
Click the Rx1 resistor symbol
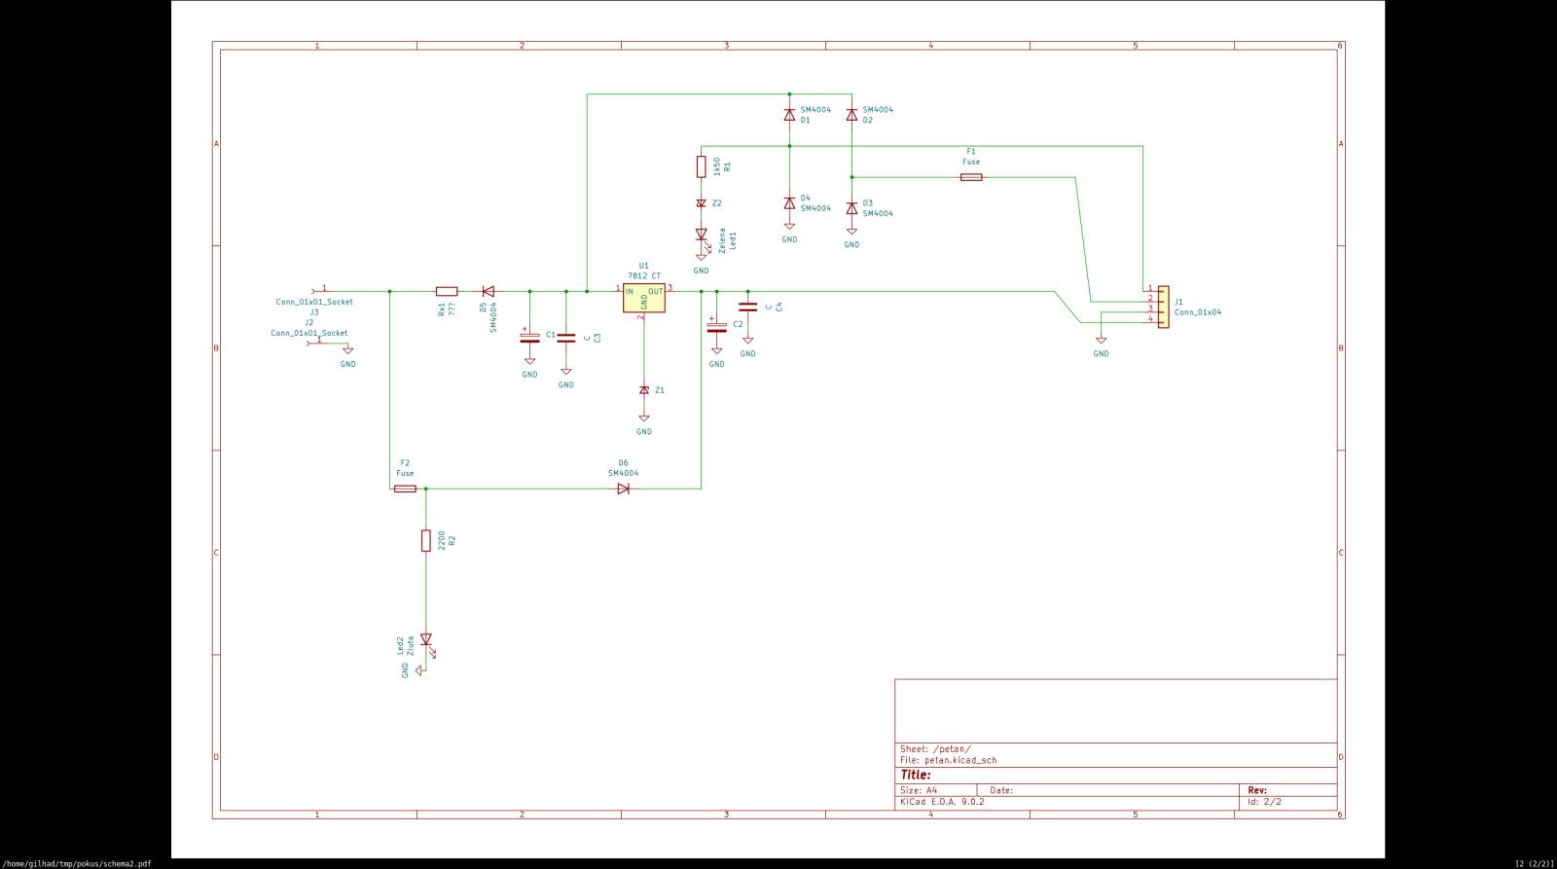tap(447, 291)
